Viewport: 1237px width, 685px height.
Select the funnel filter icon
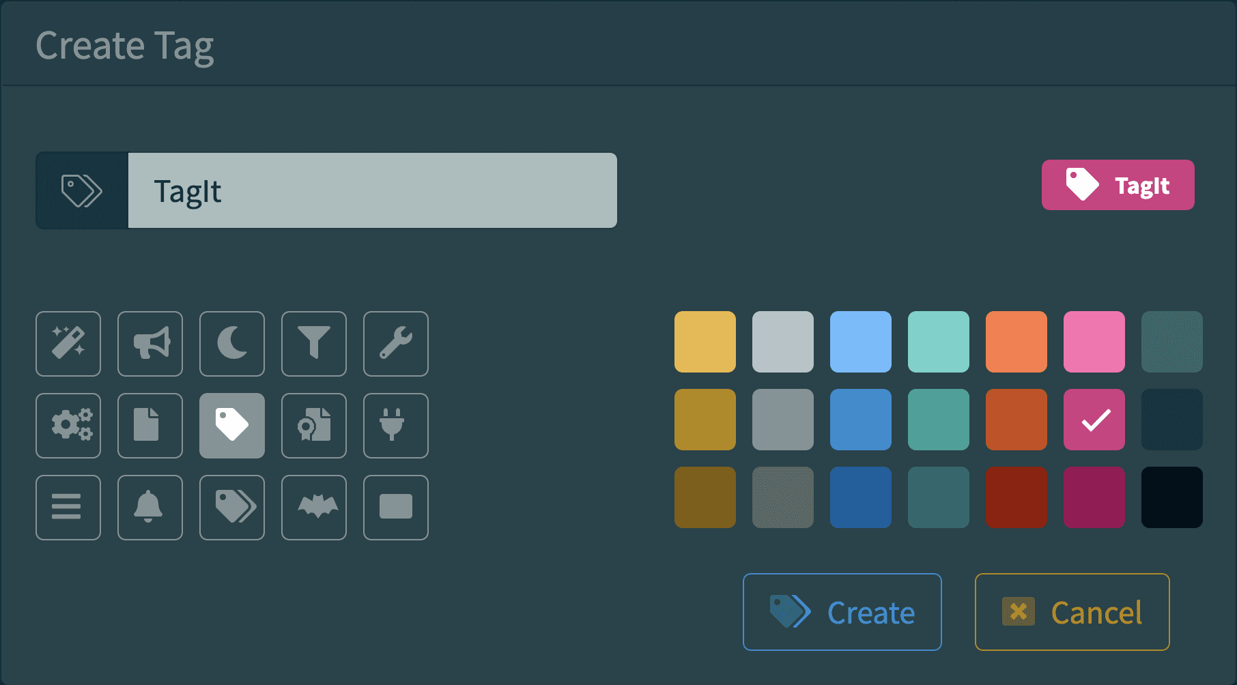point(314,344)
